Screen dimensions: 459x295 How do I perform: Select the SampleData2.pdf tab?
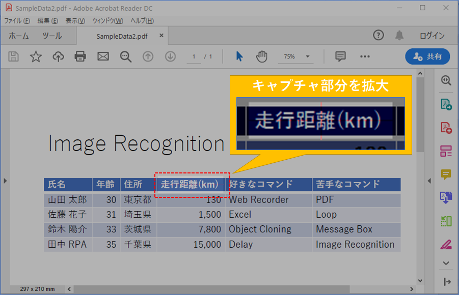(122, 36)
